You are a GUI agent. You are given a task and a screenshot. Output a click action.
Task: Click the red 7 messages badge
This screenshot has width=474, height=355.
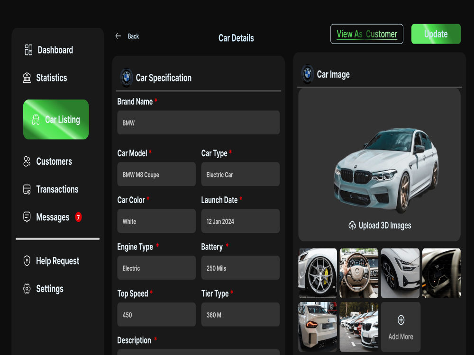point(78,217)
